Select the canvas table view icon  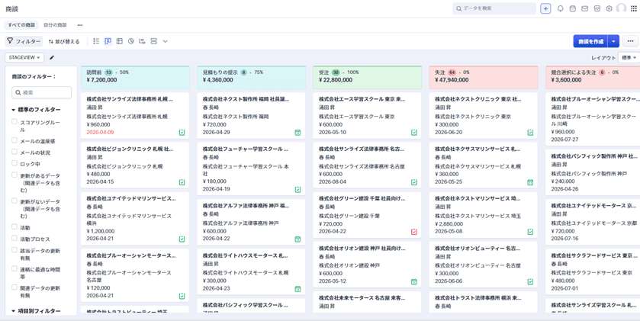tap(119, 41)
